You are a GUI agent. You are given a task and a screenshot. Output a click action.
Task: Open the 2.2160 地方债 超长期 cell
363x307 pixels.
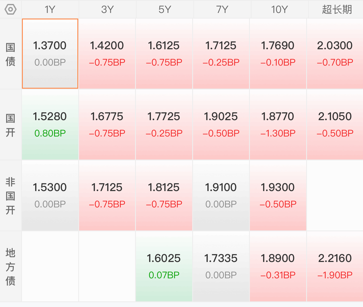pos(335,266)
